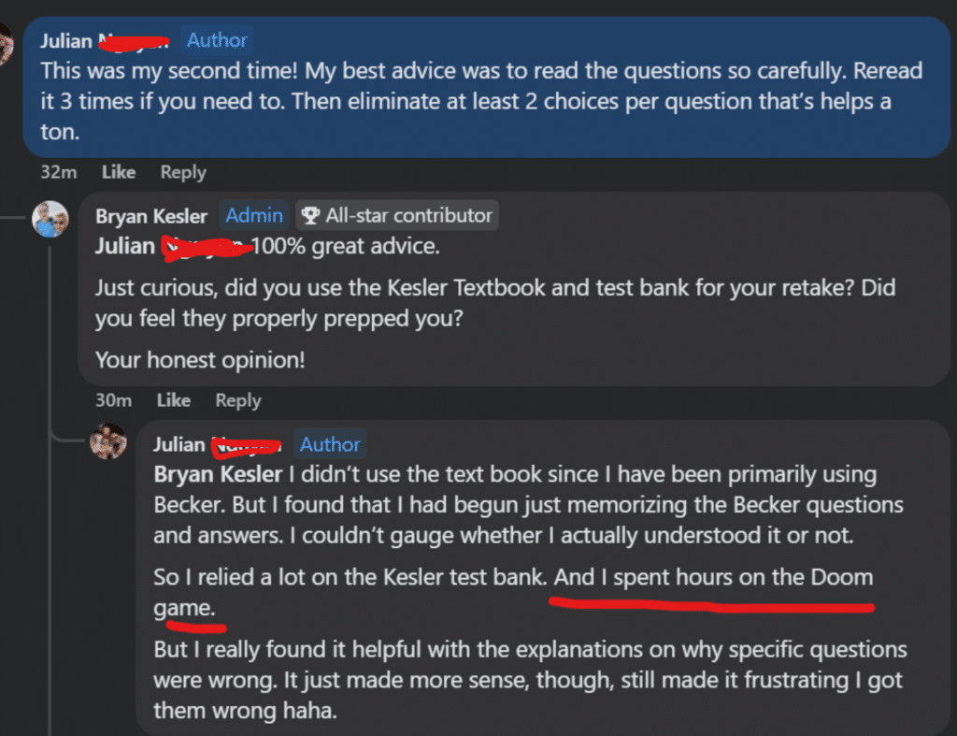The width and height of the screenshot is (957, 736).
Task: Open the 32m timestamp link
Action: pyautogui.click(x=58, y=172)
